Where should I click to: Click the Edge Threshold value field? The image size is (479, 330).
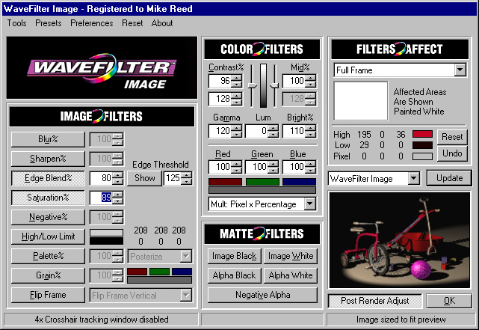(173, 178)
